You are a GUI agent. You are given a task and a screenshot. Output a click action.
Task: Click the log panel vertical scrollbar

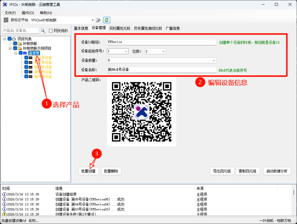(x=294, y=202)
